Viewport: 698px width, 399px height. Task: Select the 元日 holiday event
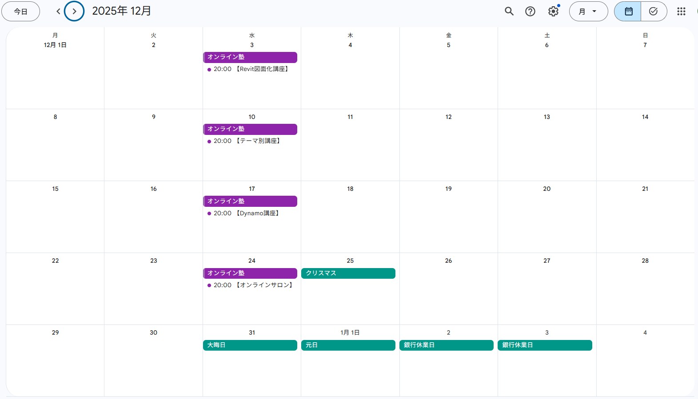(348, 345)
